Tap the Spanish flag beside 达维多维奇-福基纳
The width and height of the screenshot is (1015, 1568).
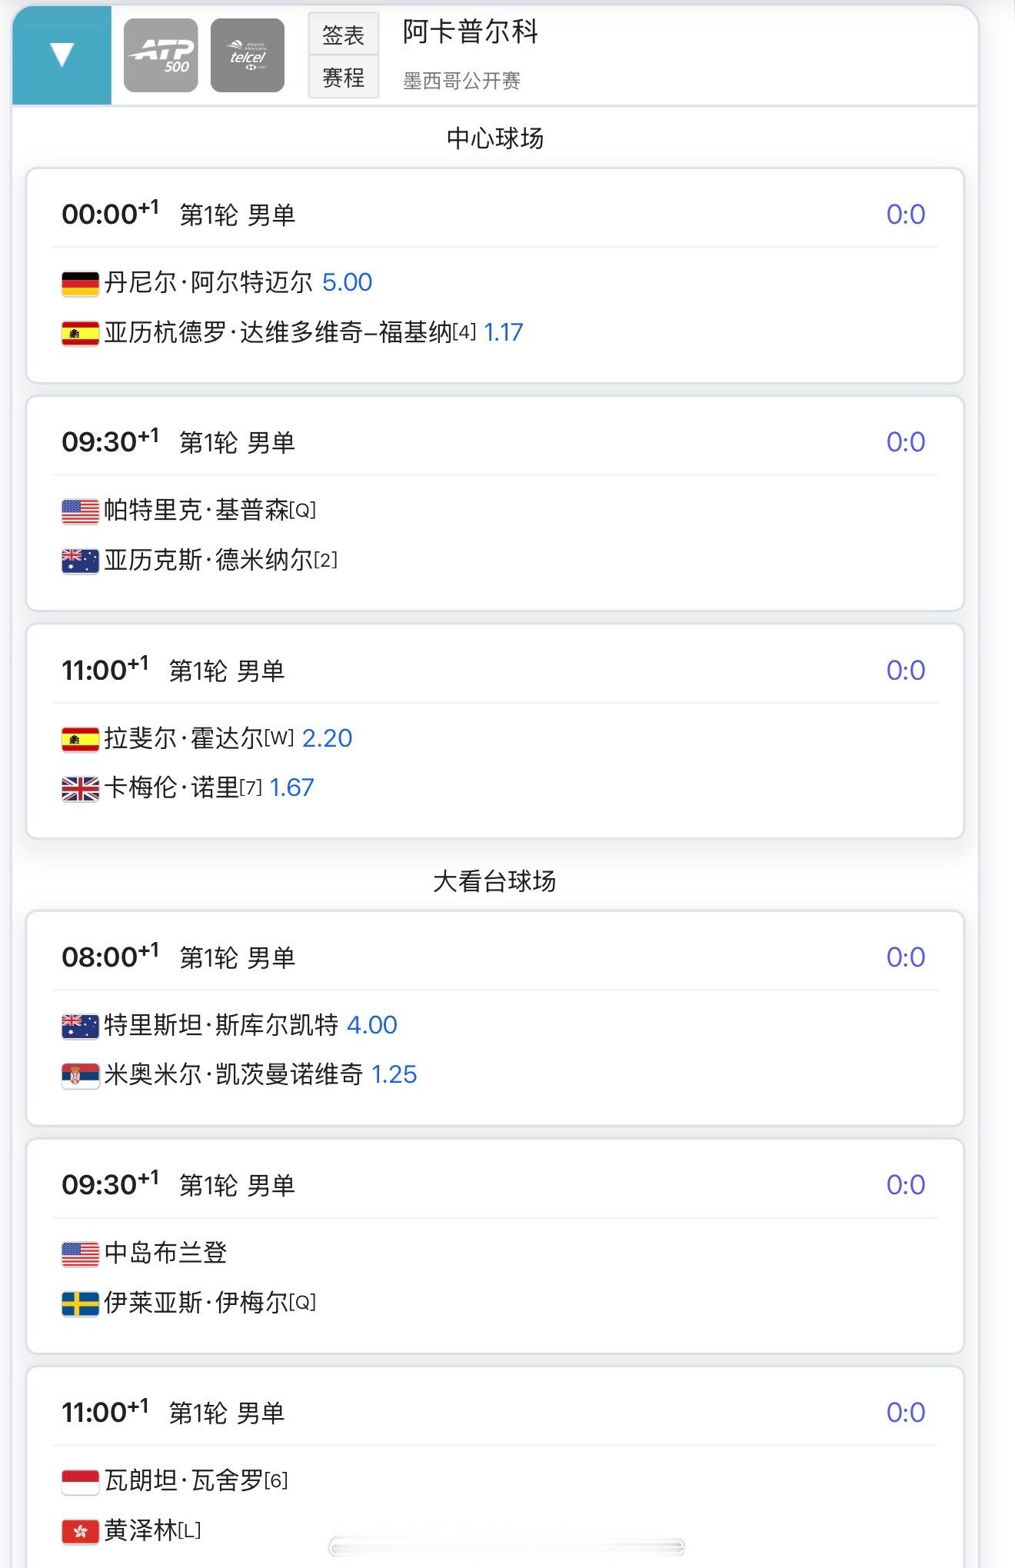click(80, 334)
